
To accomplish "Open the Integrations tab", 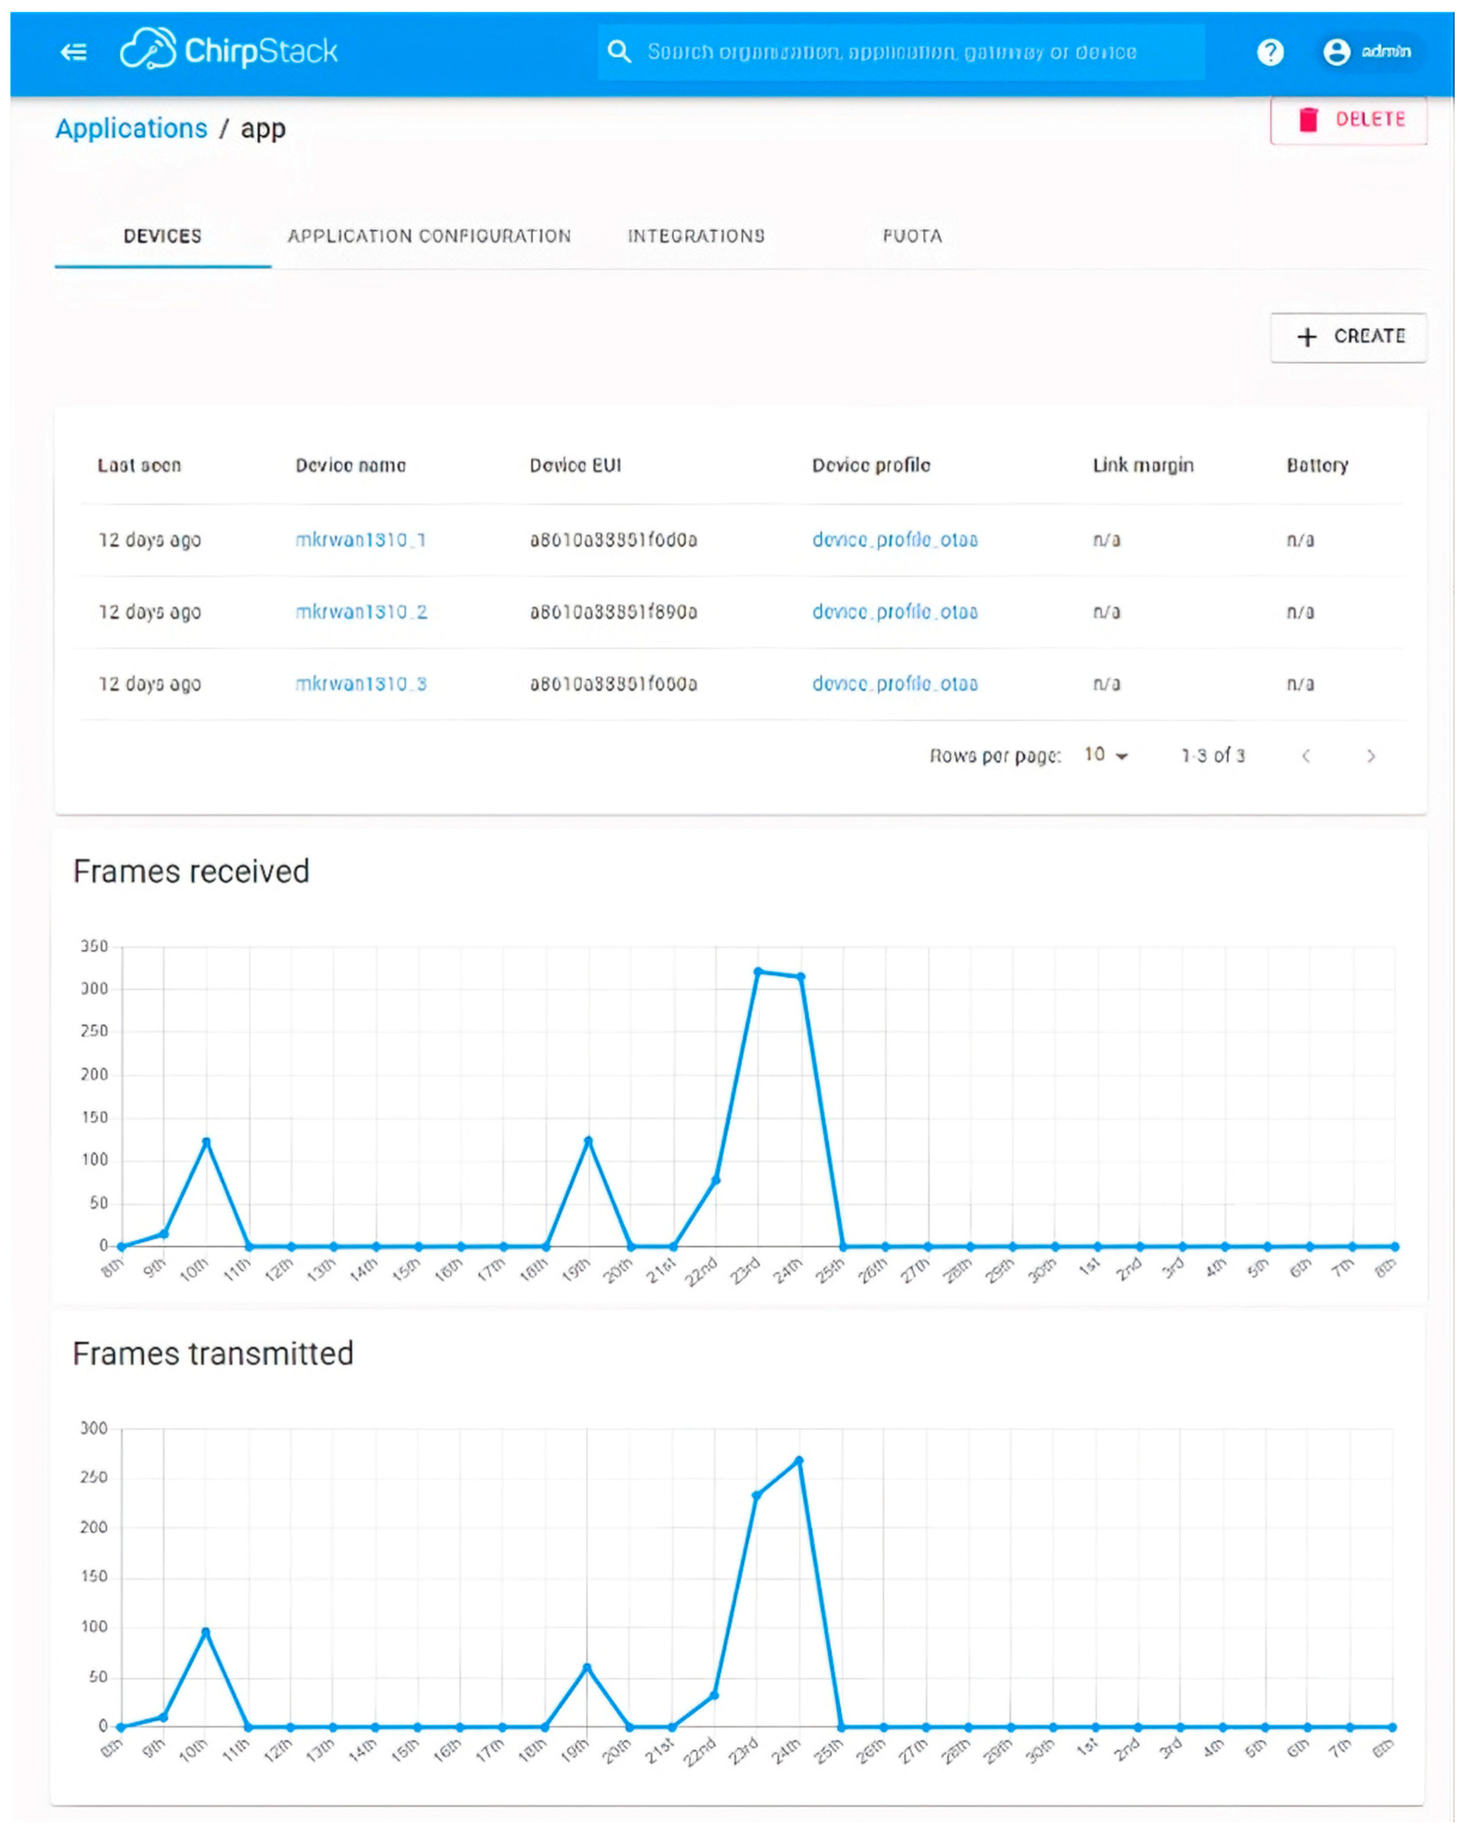I will 696,236.
